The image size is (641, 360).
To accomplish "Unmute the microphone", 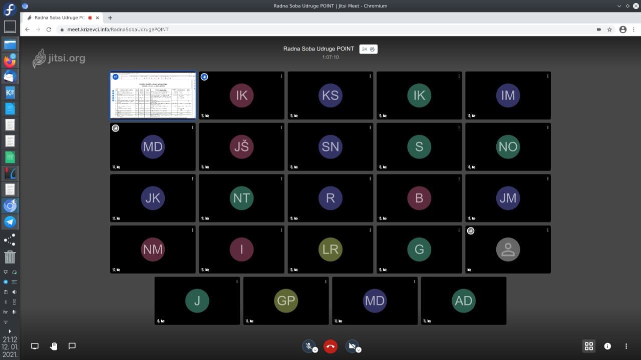I will tap(308, 345).
